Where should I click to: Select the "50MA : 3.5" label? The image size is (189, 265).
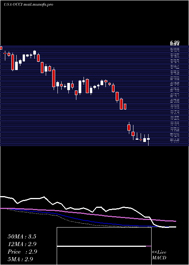tap(22, 237)
